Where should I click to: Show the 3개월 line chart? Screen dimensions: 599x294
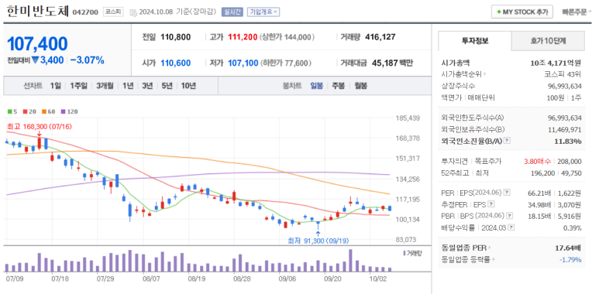[x=105, y=86]
